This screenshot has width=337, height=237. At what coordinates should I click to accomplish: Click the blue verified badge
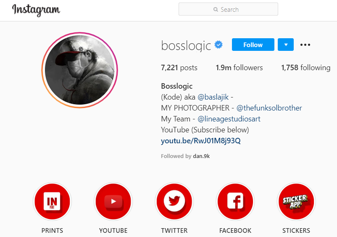tap(219, 45)
